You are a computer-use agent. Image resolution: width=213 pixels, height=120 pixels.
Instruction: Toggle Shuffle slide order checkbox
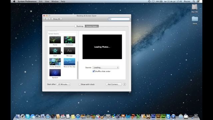click(94, 71)
